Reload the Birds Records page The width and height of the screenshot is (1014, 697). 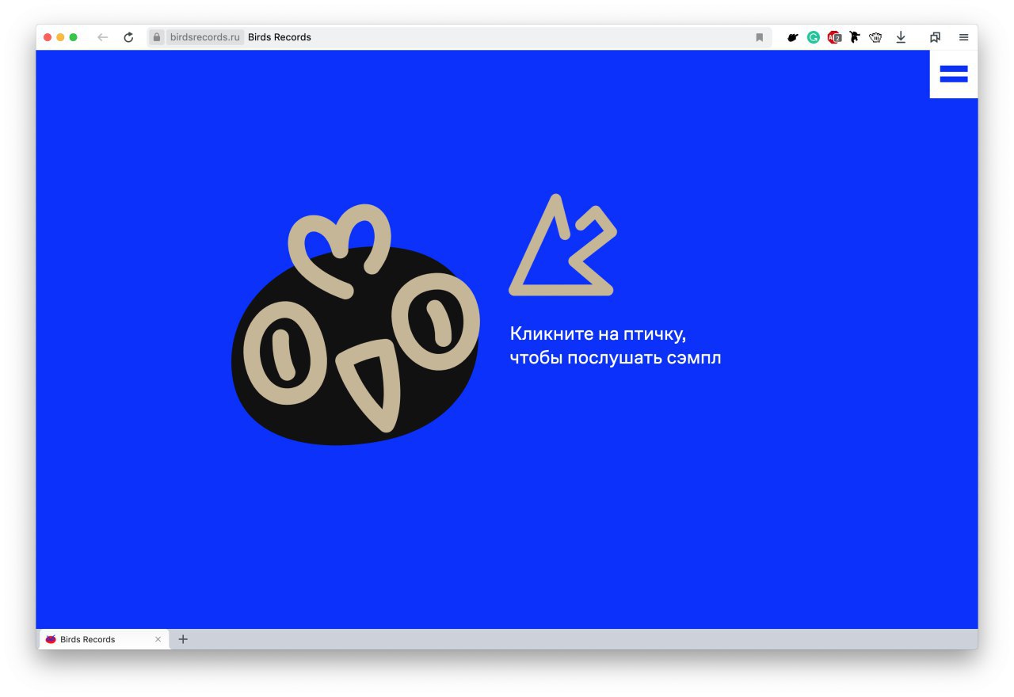[128, 37]
